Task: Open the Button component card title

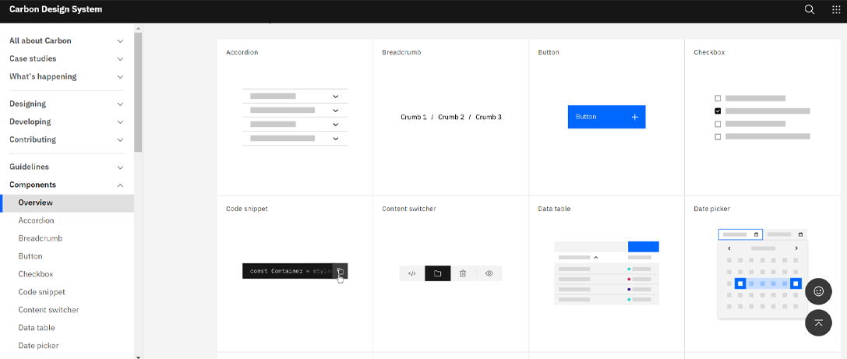Action: [549, 52]
